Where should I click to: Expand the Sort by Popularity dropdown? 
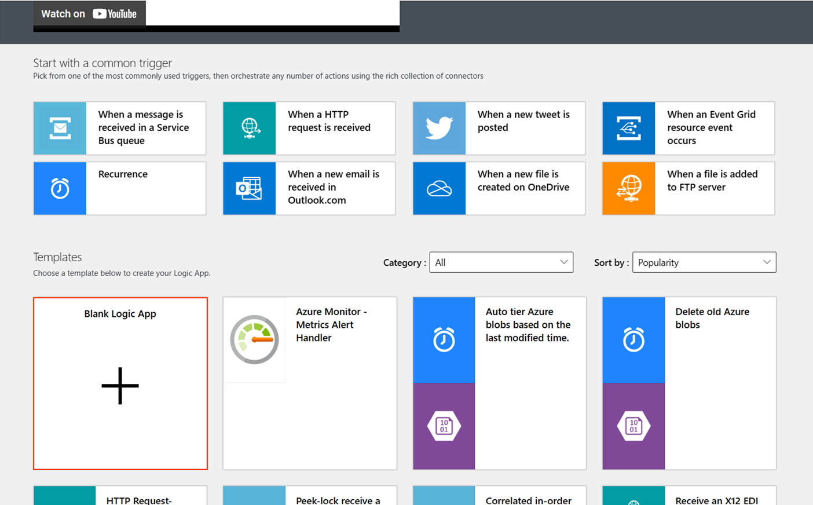point(704,262)
